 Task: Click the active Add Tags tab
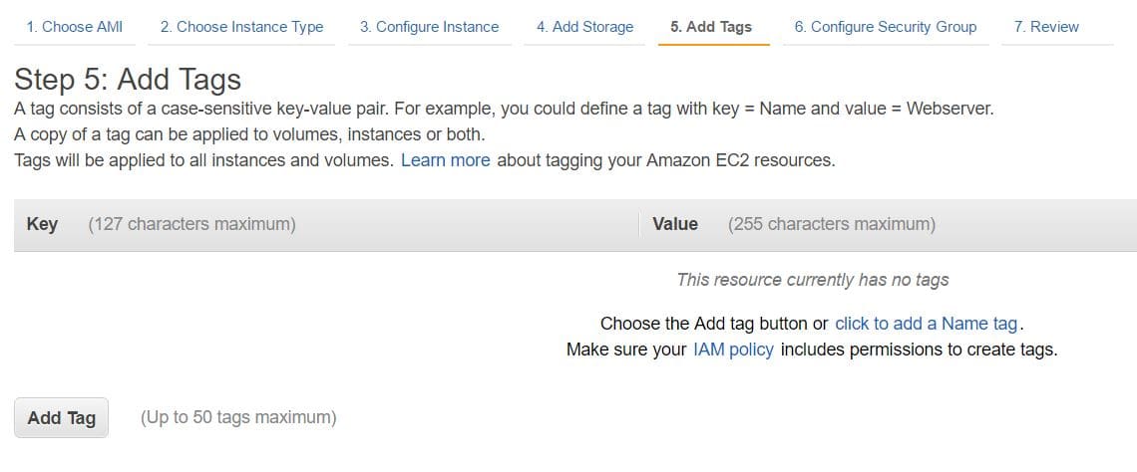(x=711, y=27)
